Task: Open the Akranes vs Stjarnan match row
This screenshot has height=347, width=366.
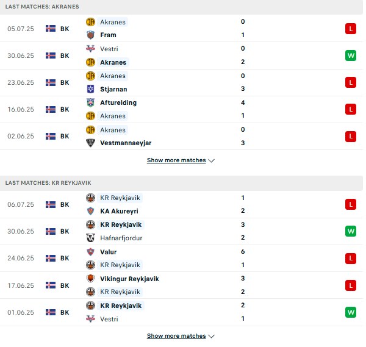Action: pyautogui.click(x=181, y=82)
